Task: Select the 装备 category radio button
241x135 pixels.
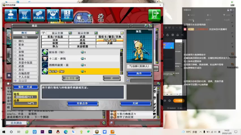Action: click(16, 59)
